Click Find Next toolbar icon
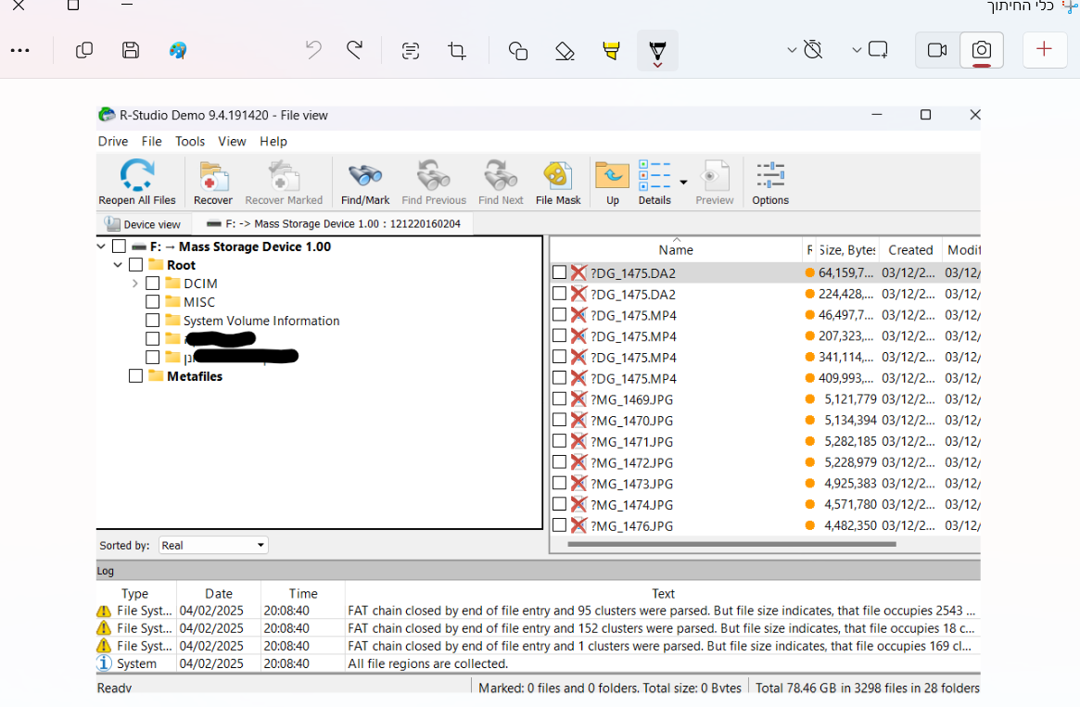The image size is (1080, 707). coord(501,183)
